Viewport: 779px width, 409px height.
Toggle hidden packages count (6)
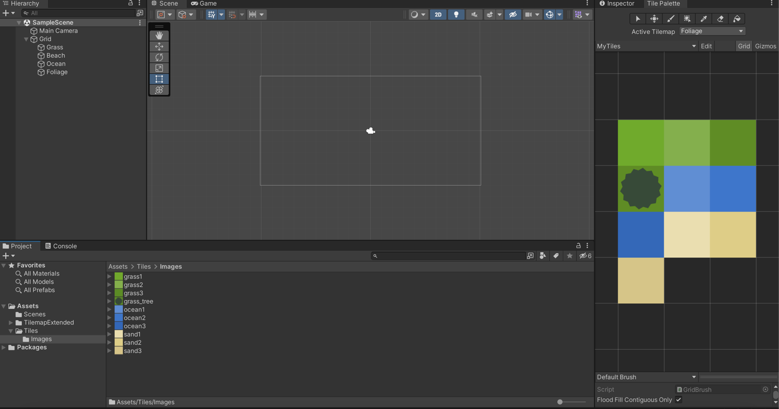coord(585,256)
